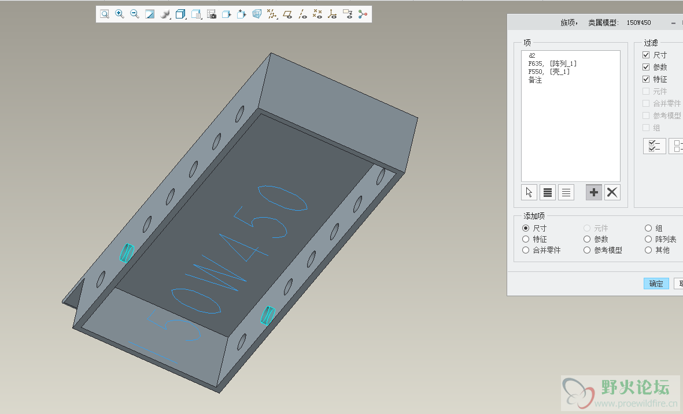Toggle datum axis display
Viewport: 683px width, 414px height.
pyautogui.click(x=302, y=14)
